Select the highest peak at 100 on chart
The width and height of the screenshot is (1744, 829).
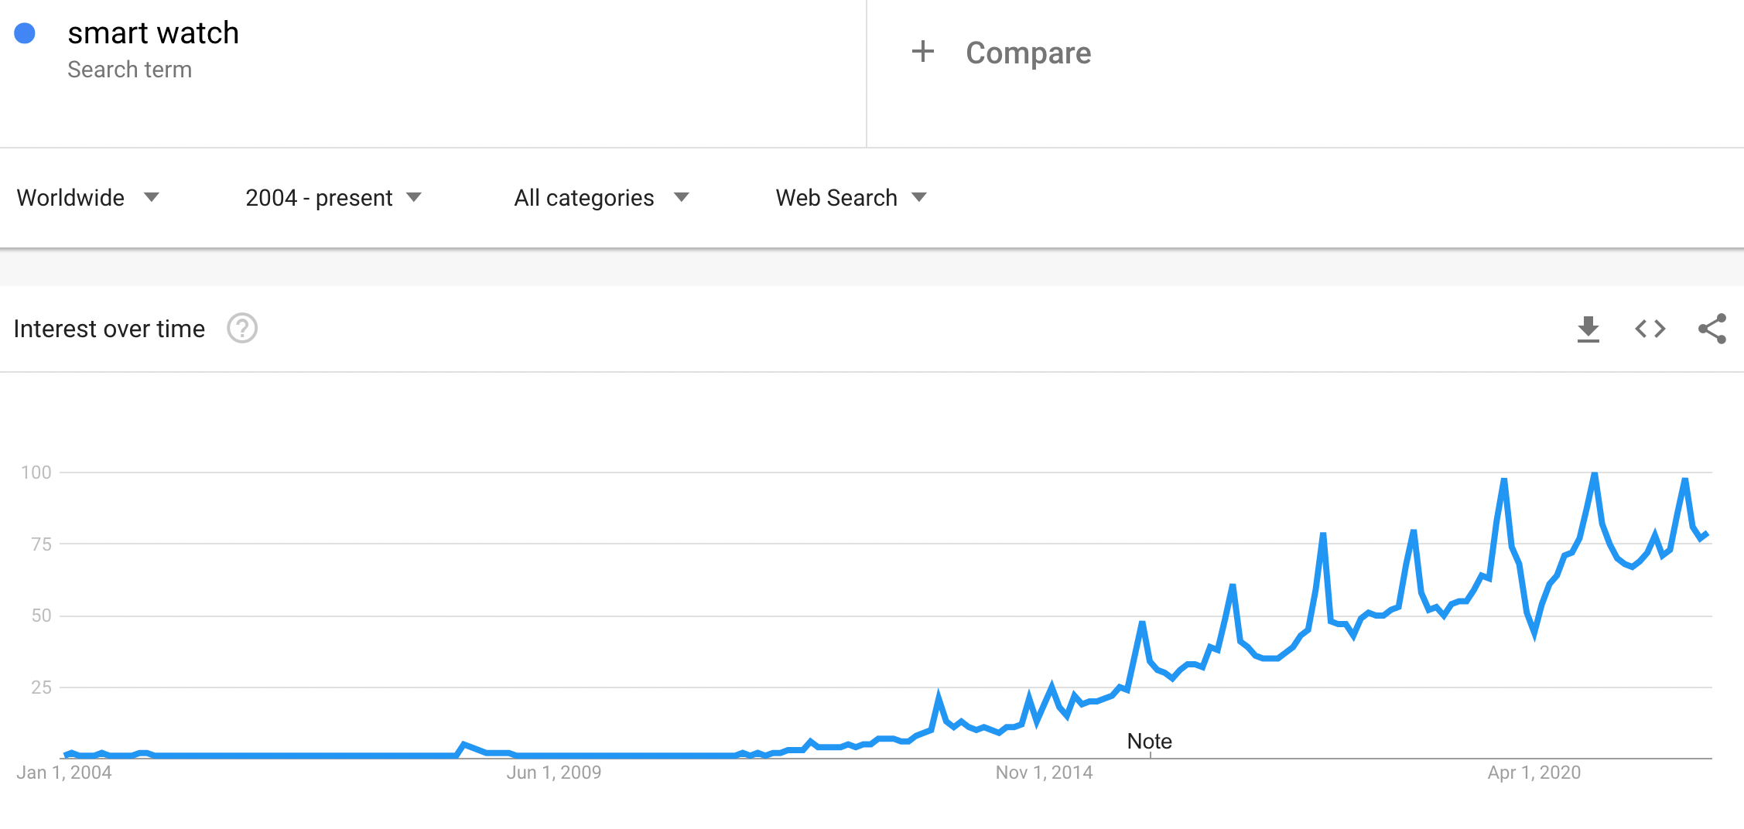1595,473
